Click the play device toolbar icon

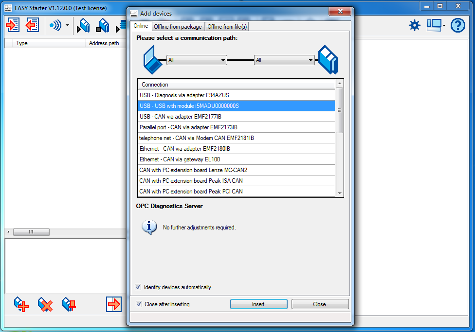[x=83, y=25]
